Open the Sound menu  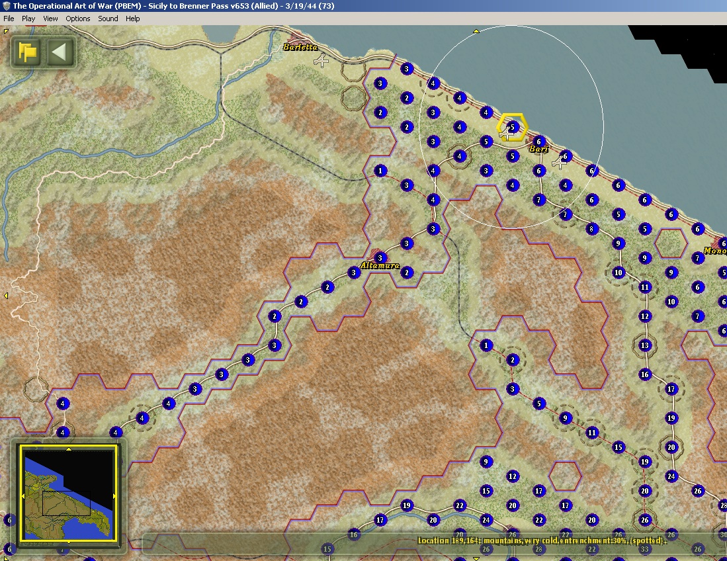pos(108,19)
